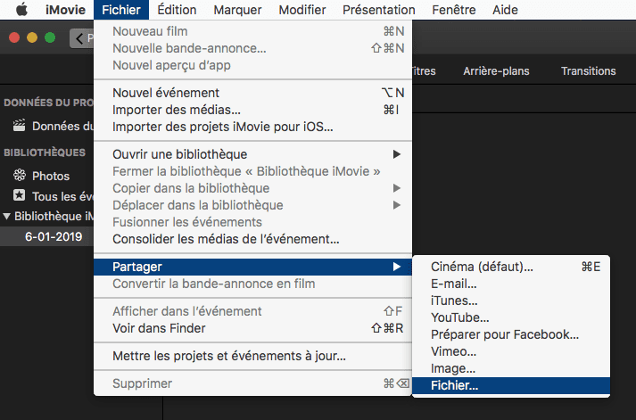Expand Déplacer dans la bibliothèque submenu
This screenshot has height=420, width=636.
252,205
